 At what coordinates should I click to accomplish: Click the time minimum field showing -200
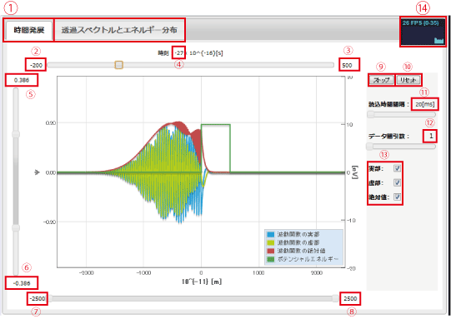[36, 65]
